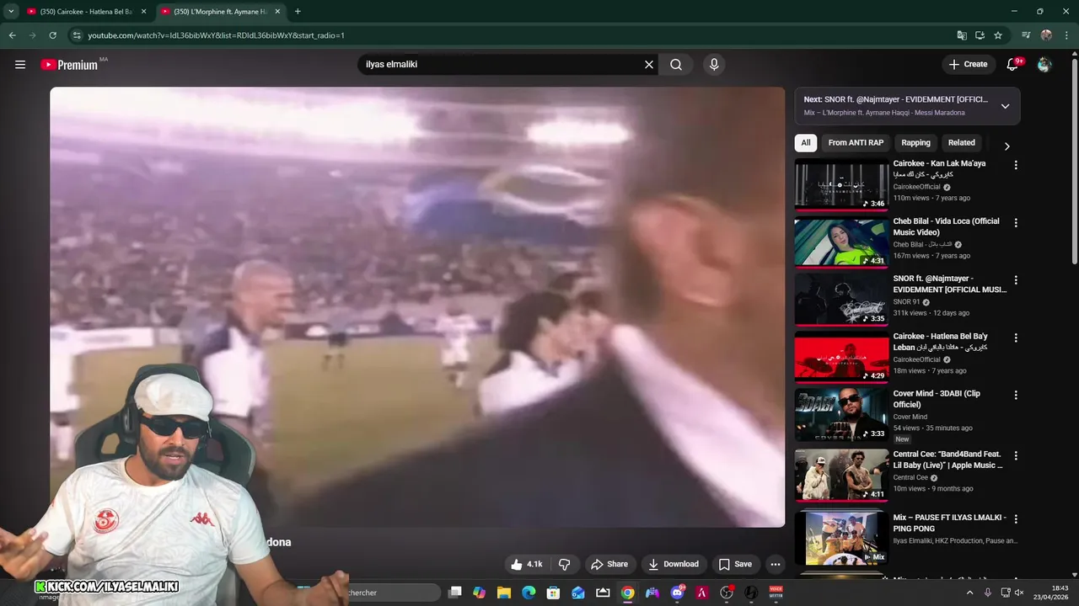Dislike the video with thumbs down

(565, 564)
